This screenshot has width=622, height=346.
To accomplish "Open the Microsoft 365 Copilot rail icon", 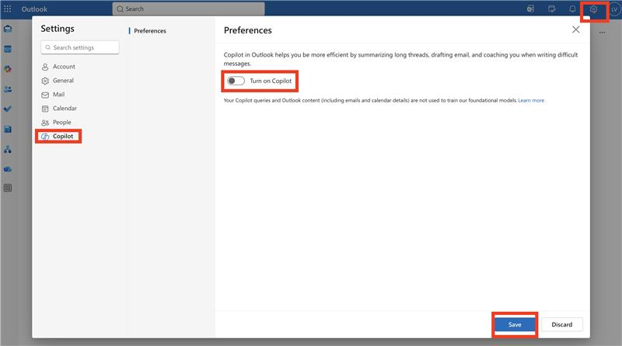I will point(8,69).
